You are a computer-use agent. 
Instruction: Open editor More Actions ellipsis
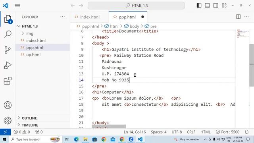[246, 17]
